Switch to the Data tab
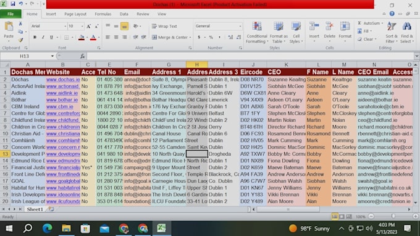This screenshot has width=420, height=236. pos(124,14)
